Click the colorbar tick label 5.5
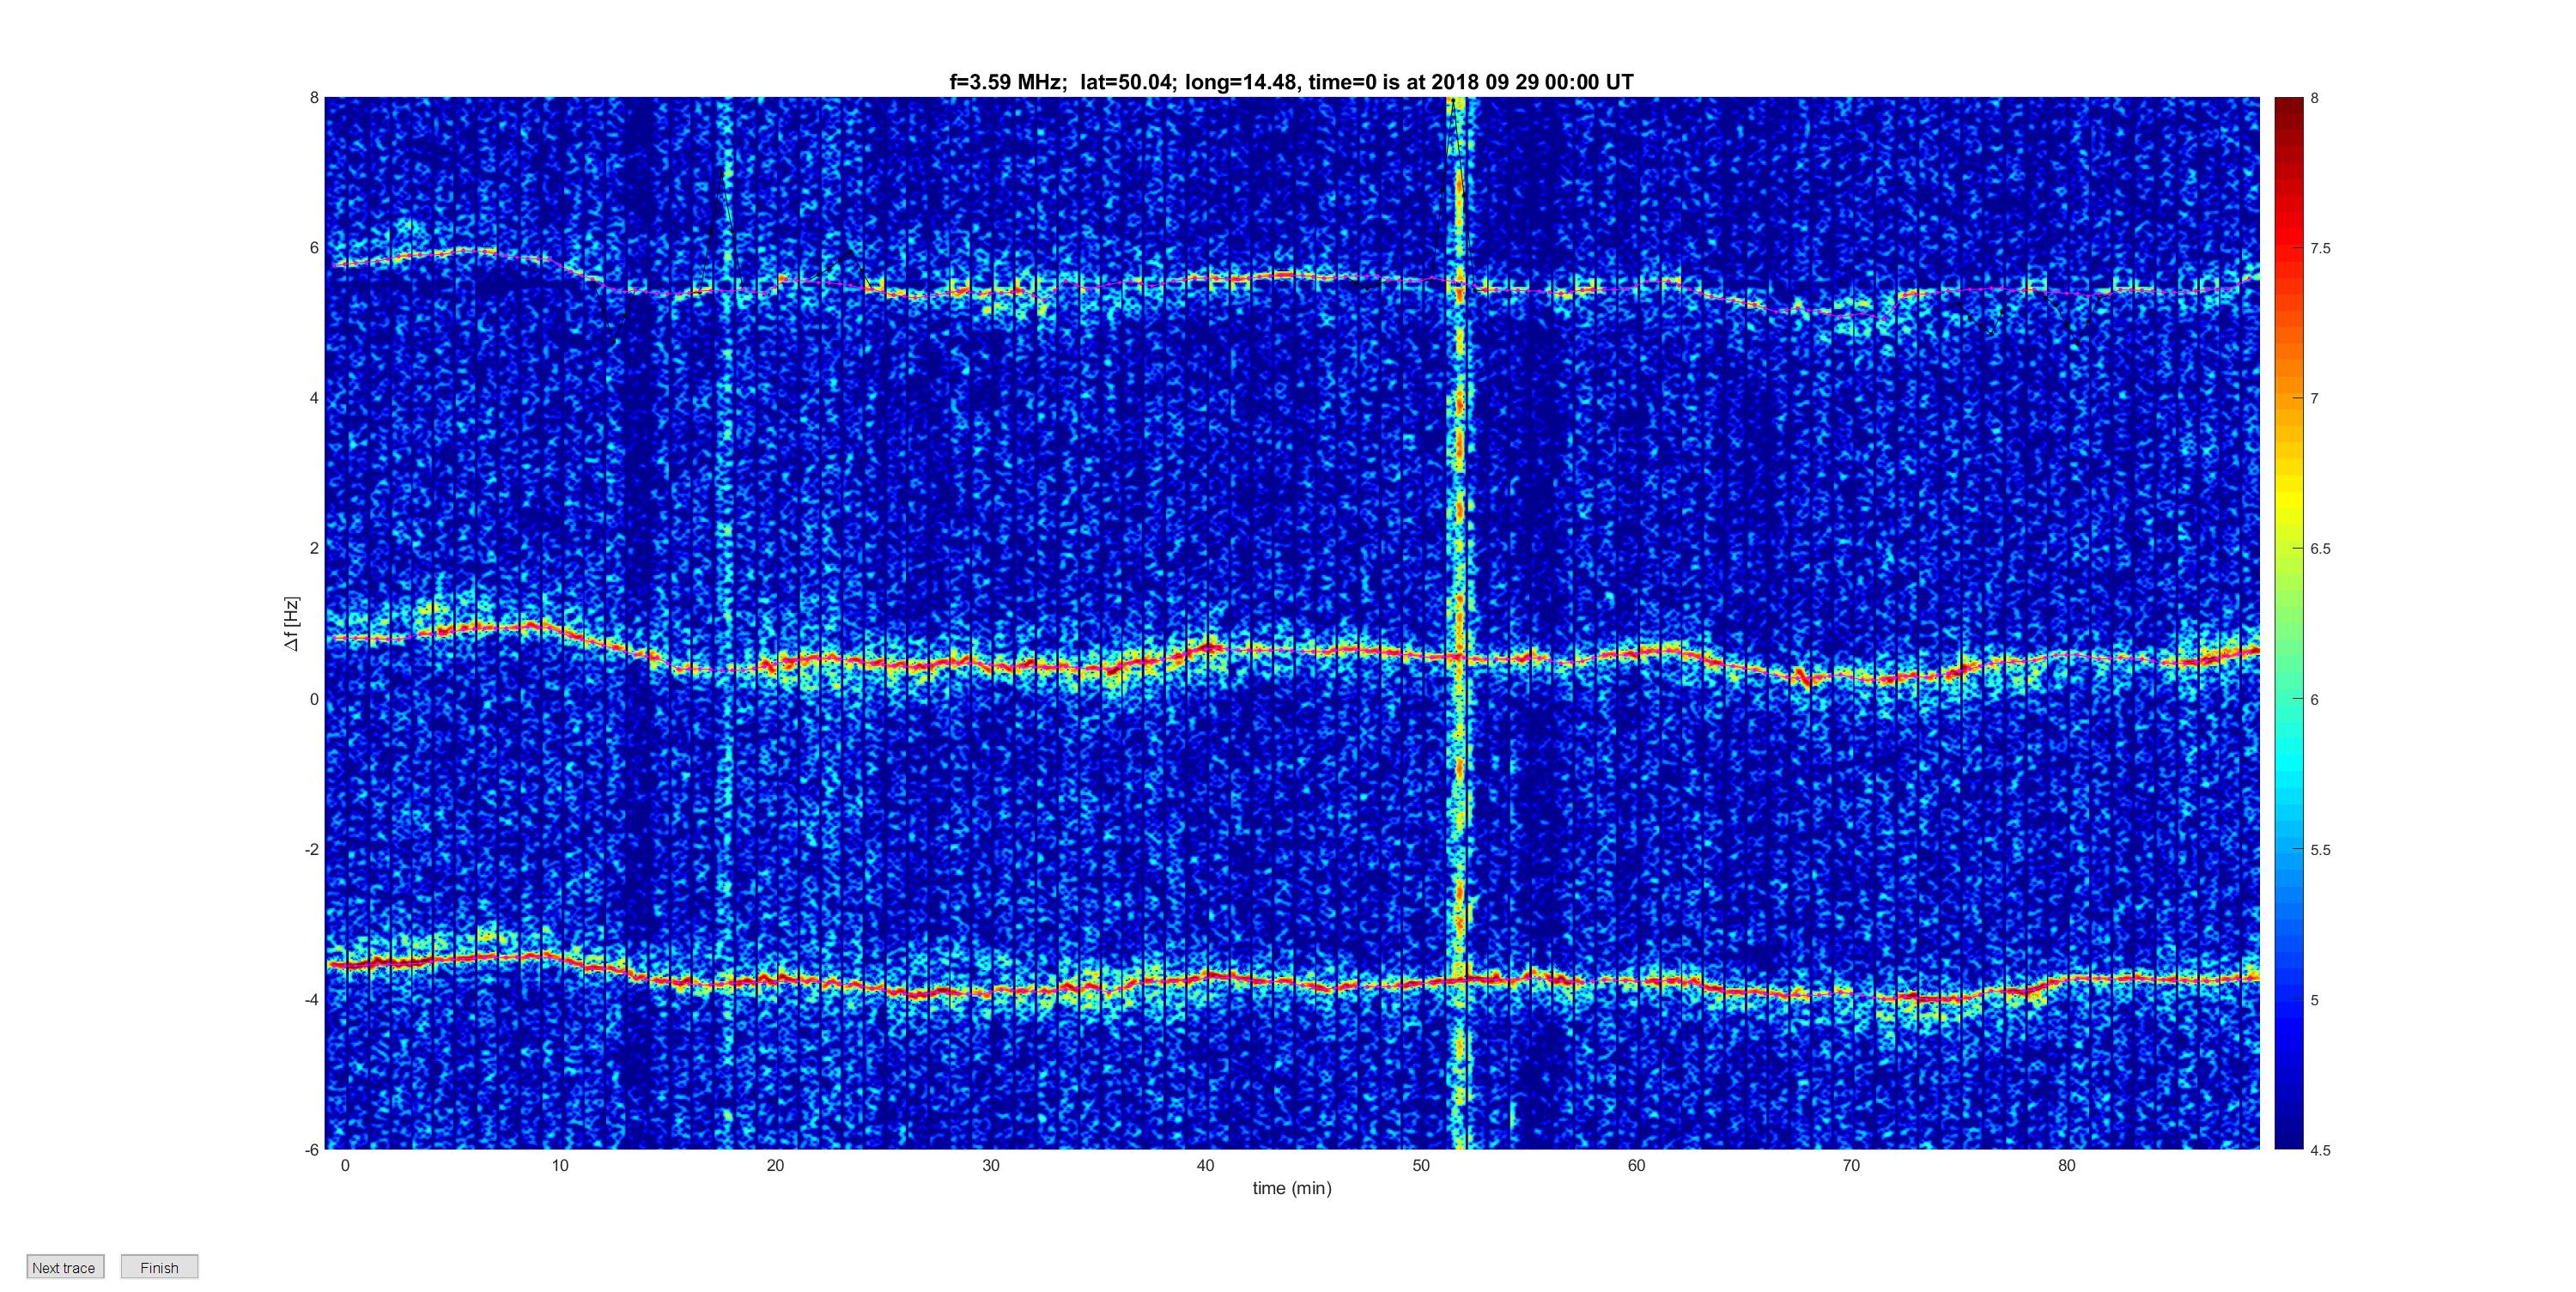The width and height of the screenshot is (2576, 1292). point(2320,850)
